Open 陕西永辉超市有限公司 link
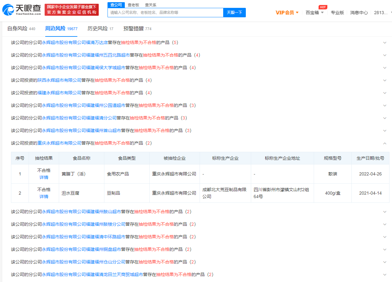The width and height of the screenshot is (392, 282). [x=59, y=80]
